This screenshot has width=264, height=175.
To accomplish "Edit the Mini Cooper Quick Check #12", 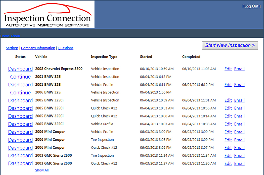I will pos(228,148).
